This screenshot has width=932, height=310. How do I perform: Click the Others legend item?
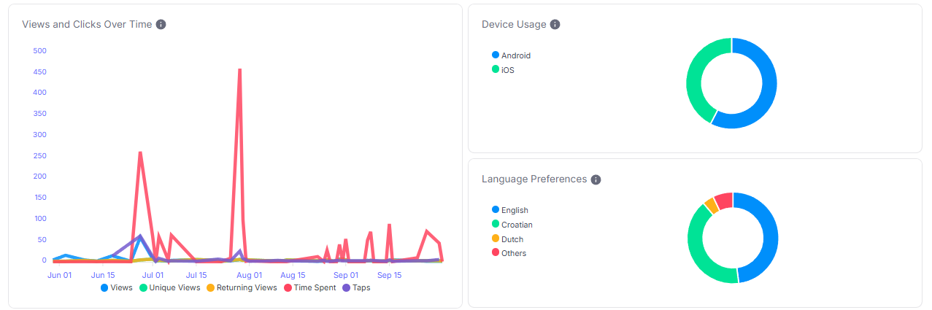click(509, 253)
